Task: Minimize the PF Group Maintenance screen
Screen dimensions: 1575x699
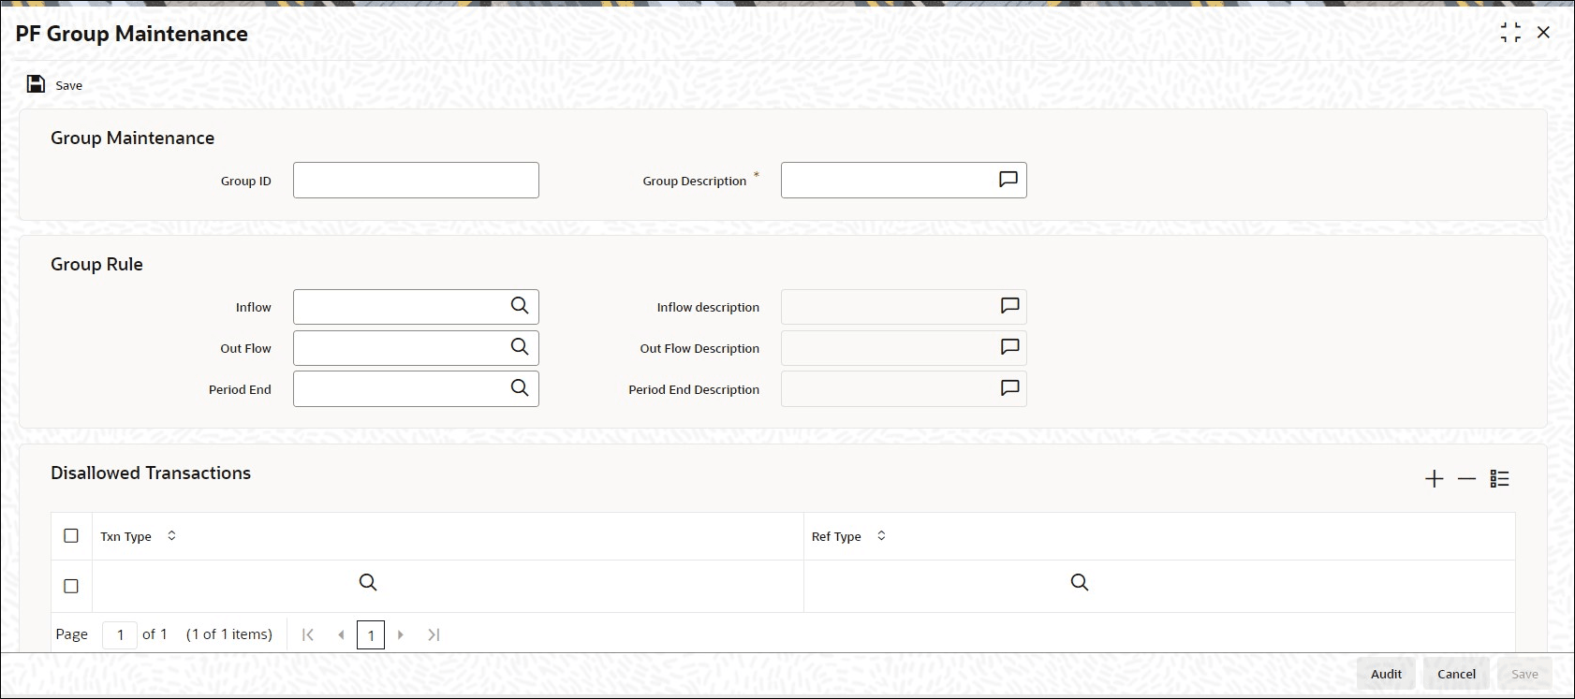Action: pos(1510,33)
